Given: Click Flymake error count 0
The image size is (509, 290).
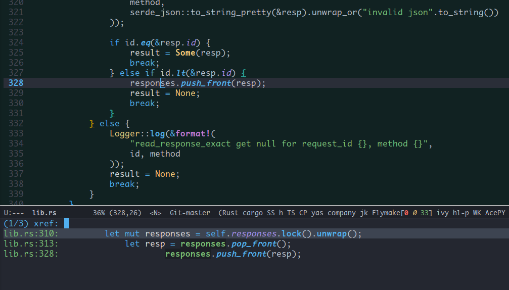Looking at the screenshot, I should point(406,213).
